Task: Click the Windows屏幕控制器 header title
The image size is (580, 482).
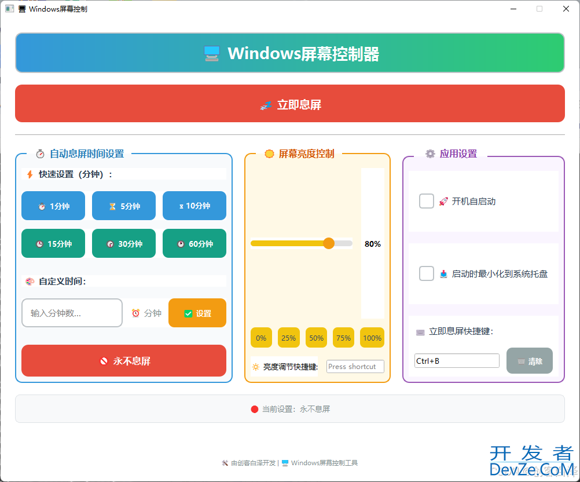Action: coord(303,54)
